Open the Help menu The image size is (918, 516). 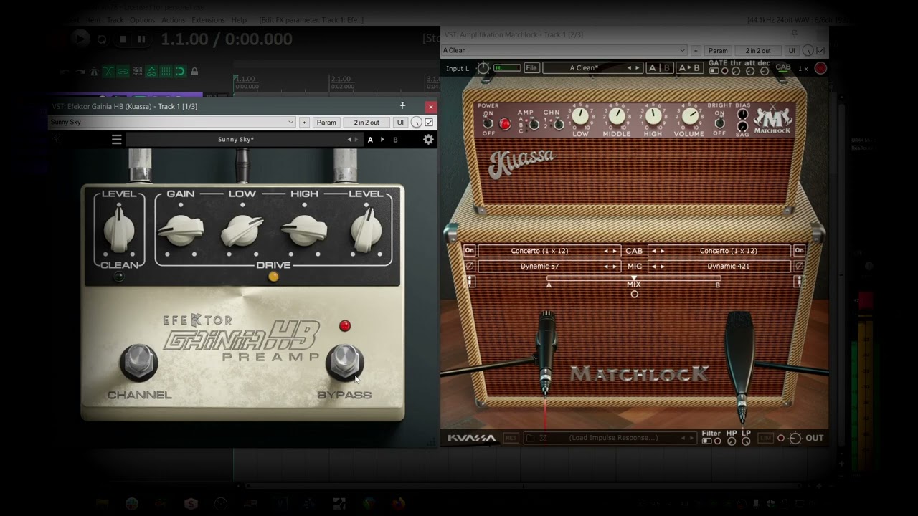pyautogui.click(x=239, y=20)
